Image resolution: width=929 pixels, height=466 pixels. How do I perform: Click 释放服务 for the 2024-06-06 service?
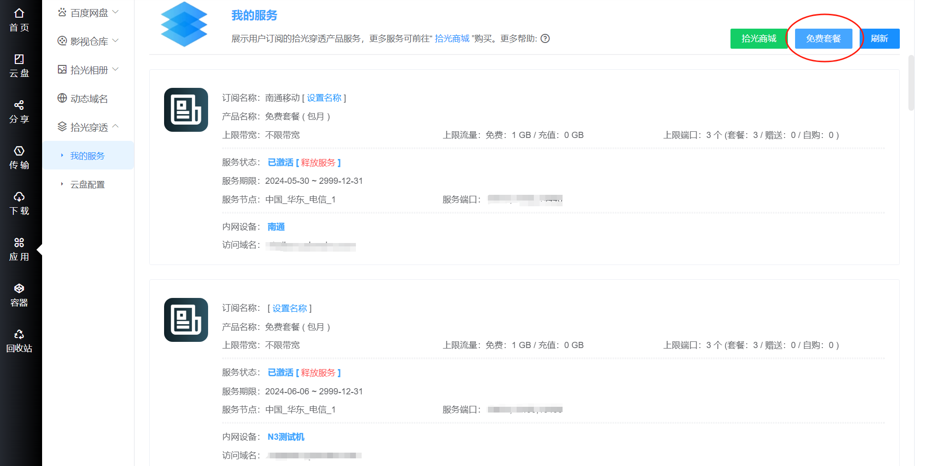(x=318, y=373)
